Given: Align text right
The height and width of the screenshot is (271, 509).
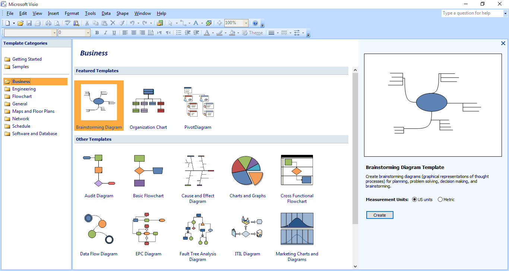Looking at the screenshot, I should [x=142, y=33].
